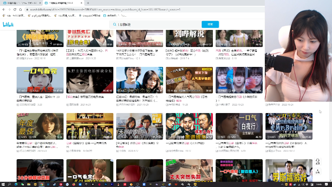
Task: Close the active bilibili search tab
Action: tap(81, 3)
